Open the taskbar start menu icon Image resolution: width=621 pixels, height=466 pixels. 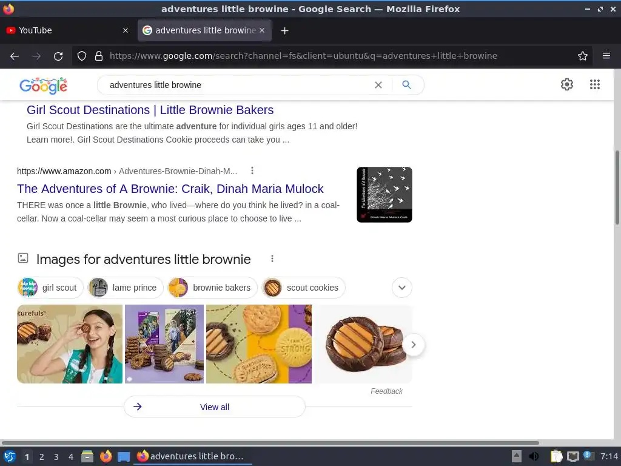[x=9, y=456]
